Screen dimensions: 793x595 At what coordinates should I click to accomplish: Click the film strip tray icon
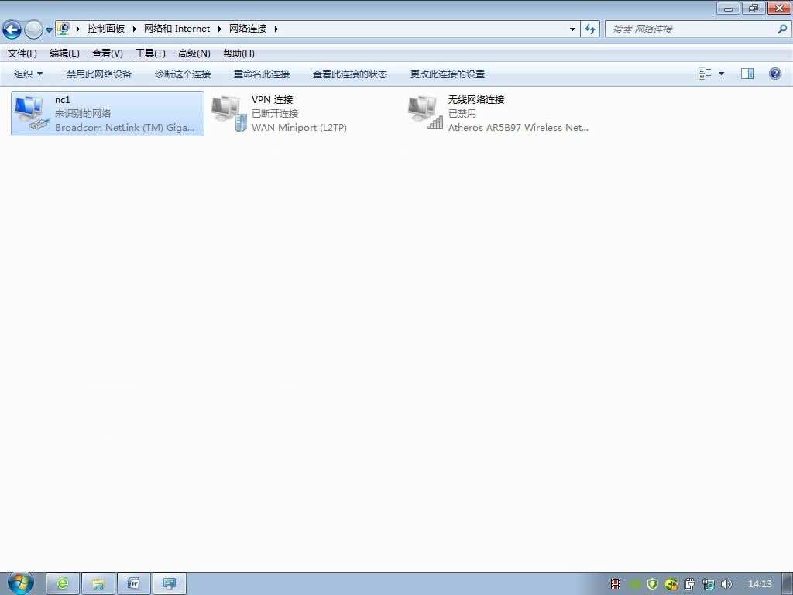click(616, 584)
